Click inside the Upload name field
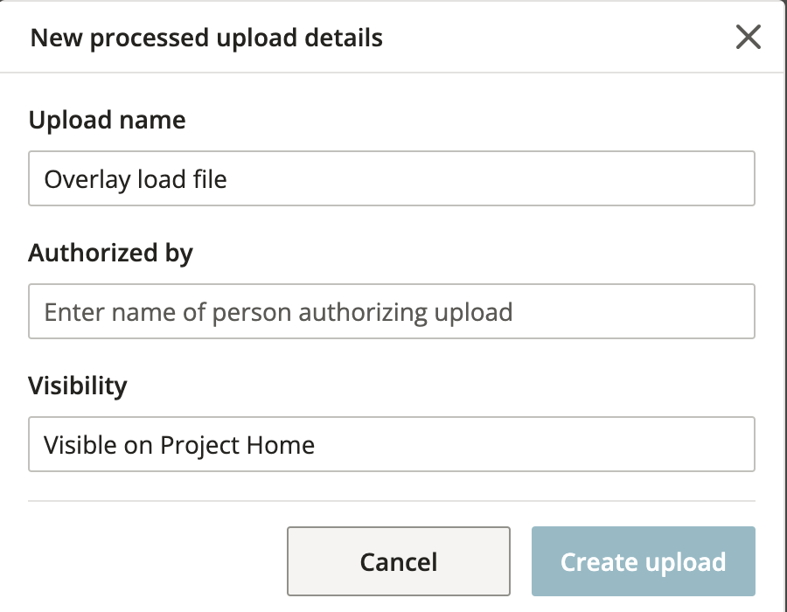Image resolution: width=787 pixels, height=612 pixels. 392,178
